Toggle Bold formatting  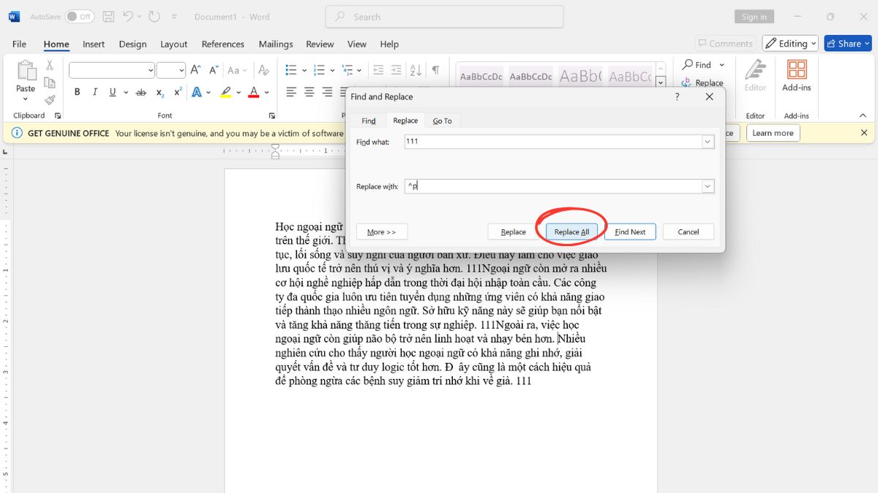tap(77, 92)
